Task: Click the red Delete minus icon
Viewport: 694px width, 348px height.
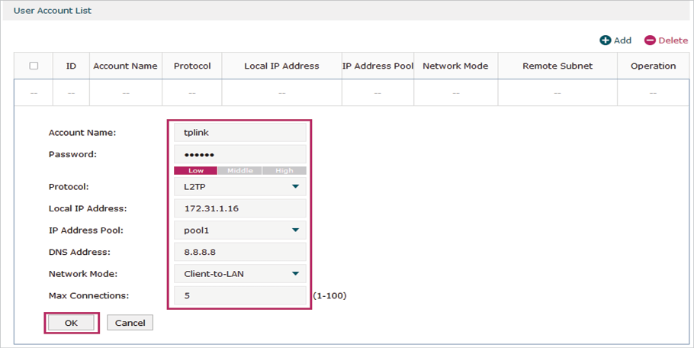Action: tap(650, 40)
